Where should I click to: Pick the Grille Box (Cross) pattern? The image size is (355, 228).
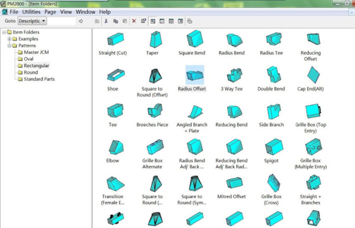271,190
